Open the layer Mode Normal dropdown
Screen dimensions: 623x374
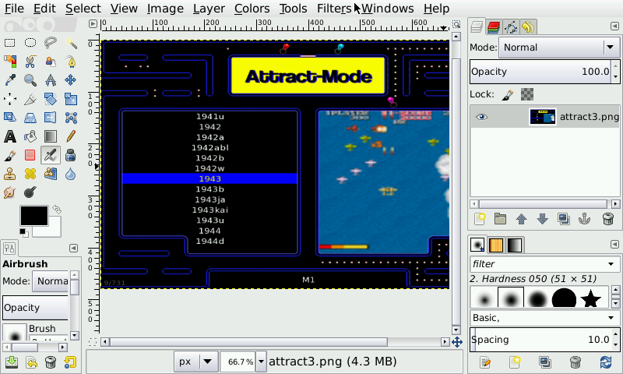click(x=559, y=48)
